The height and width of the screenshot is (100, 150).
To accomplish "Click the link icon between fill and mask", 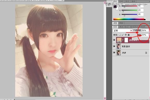I will [123, 40].
